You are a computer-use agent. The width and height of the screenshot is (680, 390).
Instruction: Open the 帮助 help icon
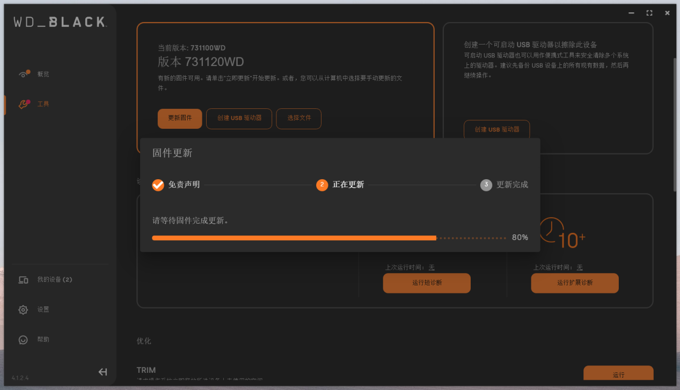tap(23, 340)
